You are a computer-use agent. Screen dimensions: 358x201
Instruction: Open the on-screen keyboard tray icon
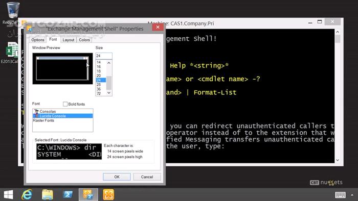[340, 195]
